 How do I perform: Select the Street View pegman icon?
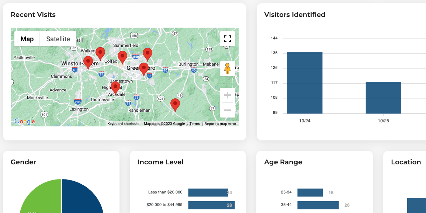(228, 69)
